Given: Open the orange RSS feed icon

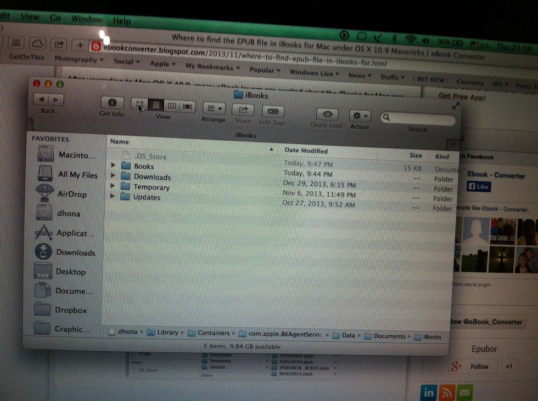Looking at the screenshot, I should (447, 393).
